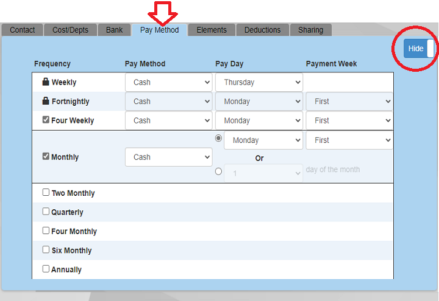
Task: Open Monthly Pay Method Cash dropdown
Action: point(168,157)
